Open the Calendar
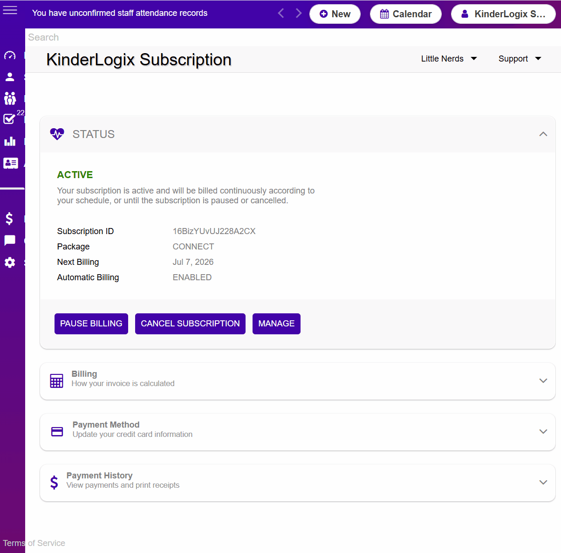This screenshot has width=561, height=553. [x=406, y=14]
